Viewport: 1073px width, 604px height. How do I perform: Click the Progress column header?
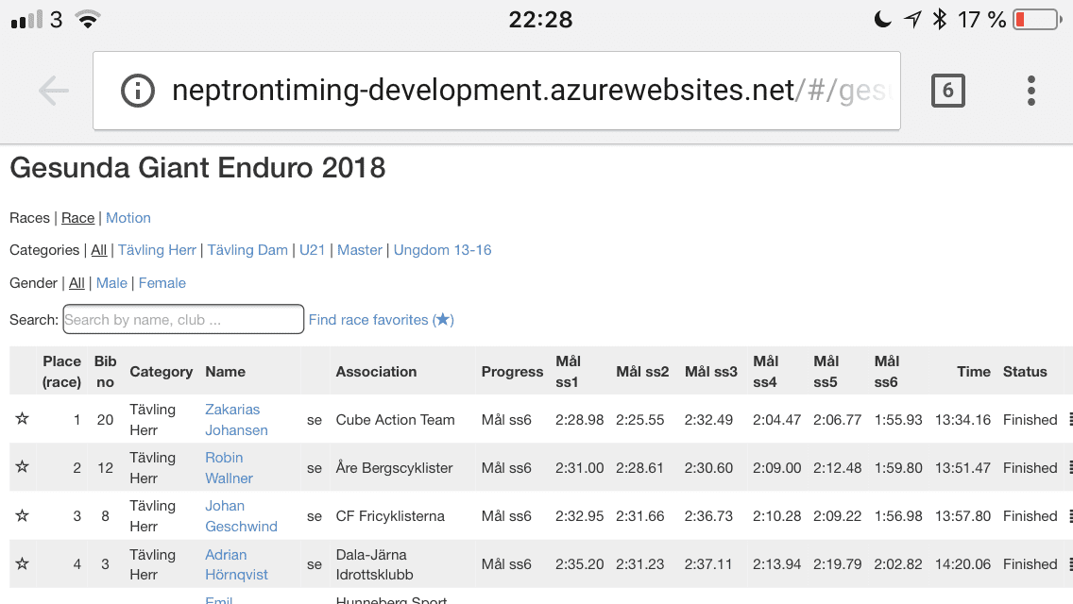(x=512, y=372)
